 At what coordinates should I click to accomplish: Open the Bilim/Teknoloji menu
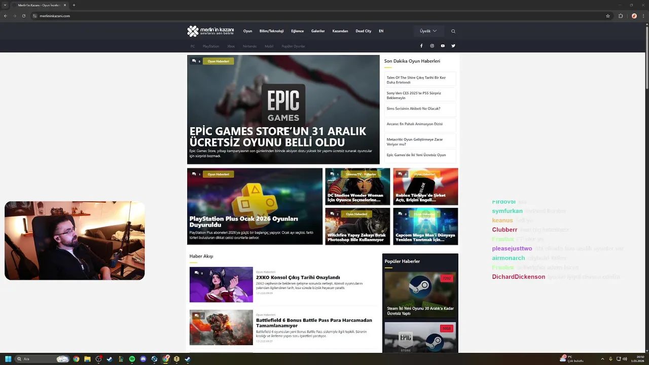[x=271, y=31]
